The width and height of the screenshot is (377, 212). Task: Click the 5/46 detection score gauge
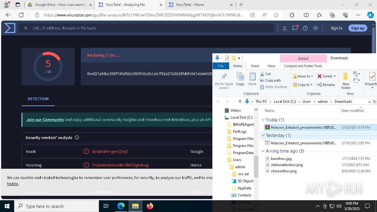(48, 67)
